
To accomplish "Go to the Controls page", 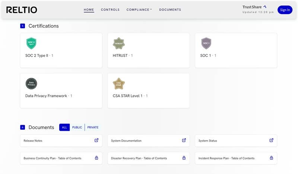I will click(110, 10).
